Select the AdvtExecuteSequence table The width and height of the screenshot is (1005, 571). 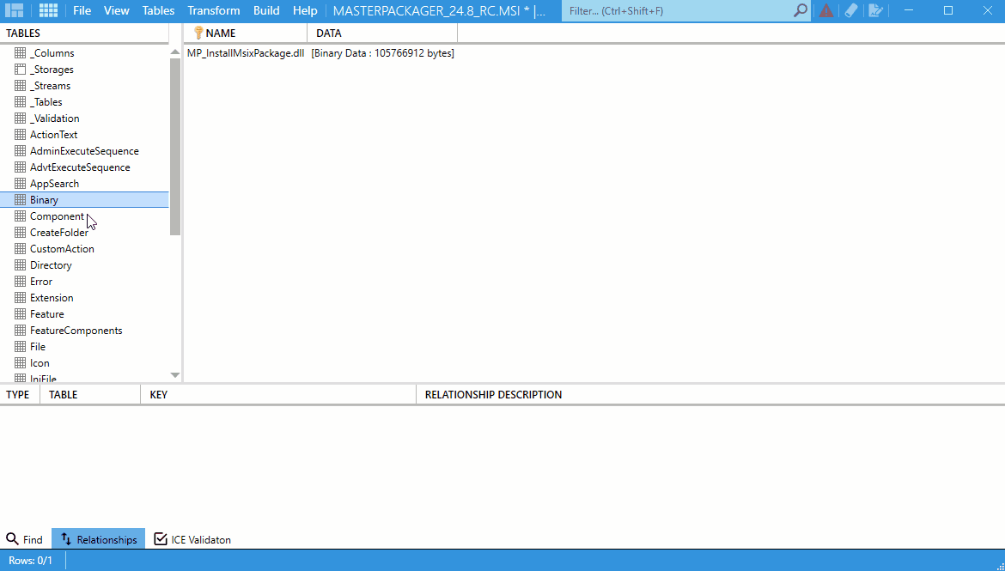coord(80,167)
